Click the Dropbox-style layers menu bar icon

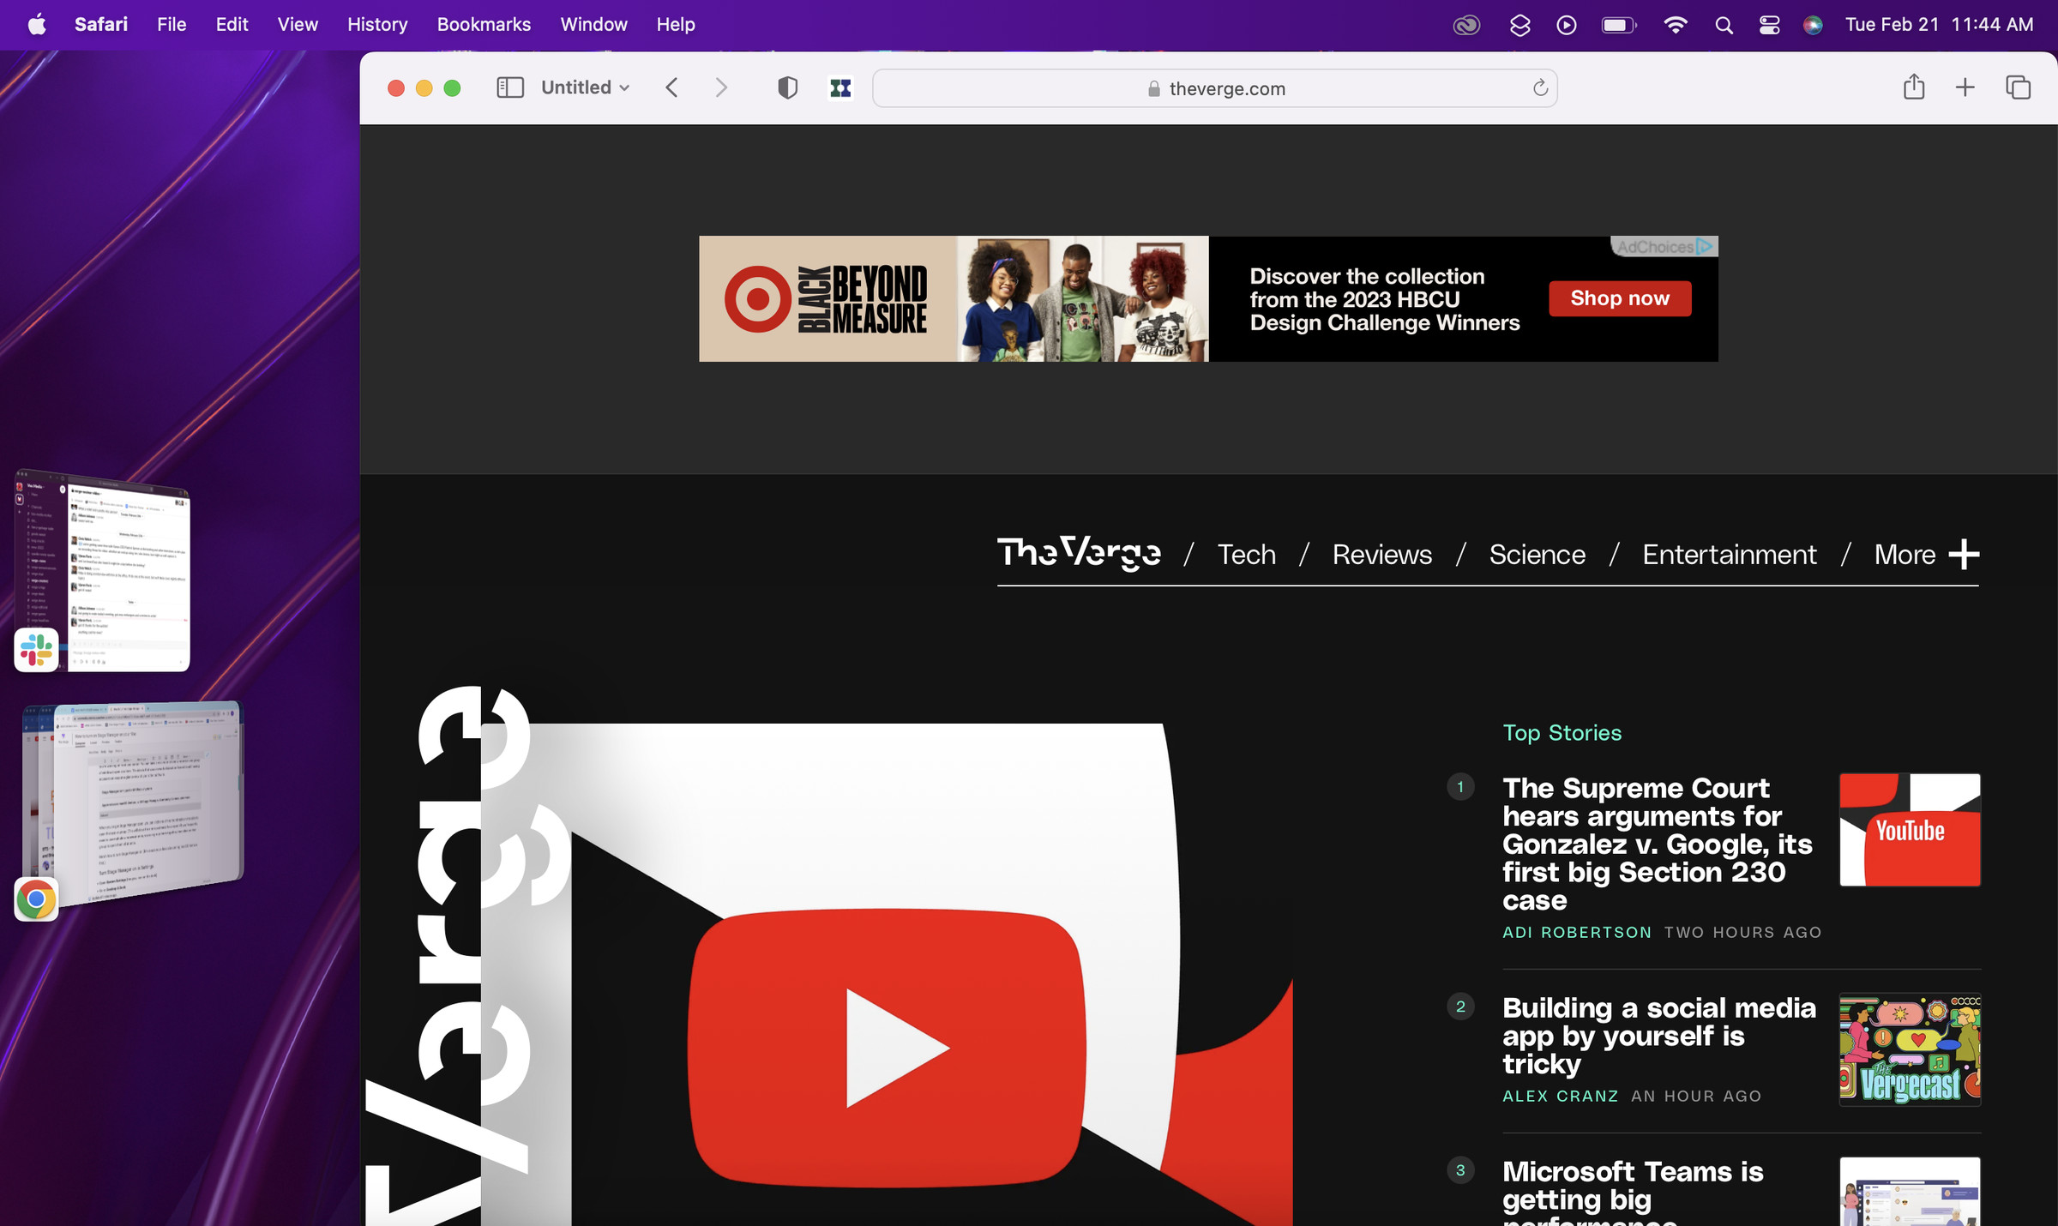(1519, 25)
